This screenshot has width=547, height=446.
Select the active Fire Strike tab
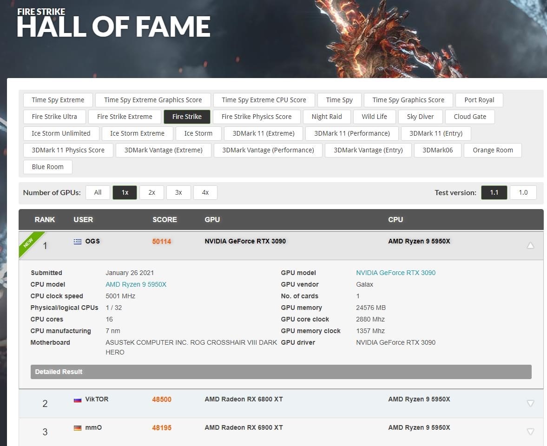point(187,117)
